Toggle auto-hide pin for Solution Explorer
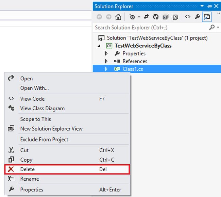This screenshot has width=221, height=197. [x=209, y=6]
